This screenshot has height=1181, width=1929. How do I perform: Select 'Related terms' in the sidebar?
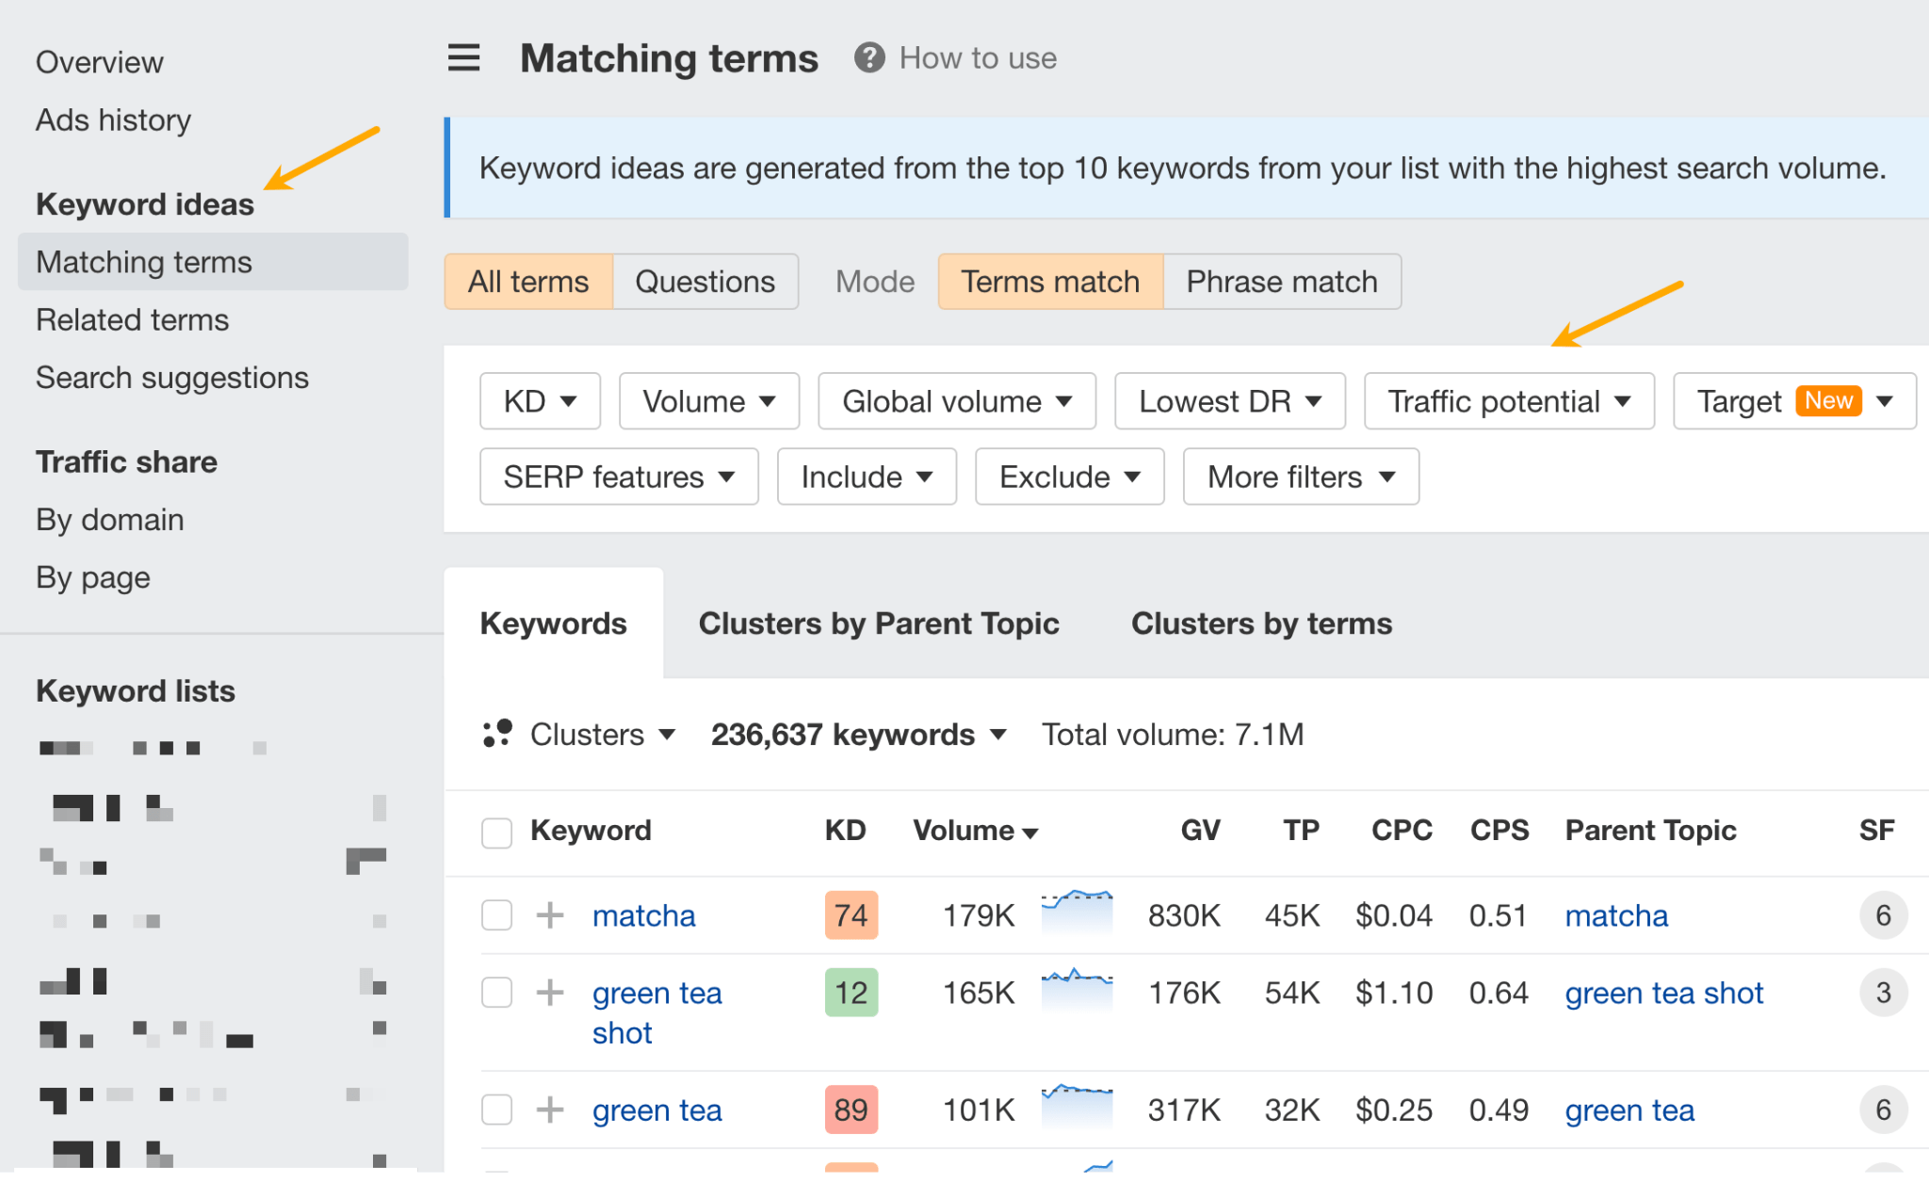click(x=132, y=319)
